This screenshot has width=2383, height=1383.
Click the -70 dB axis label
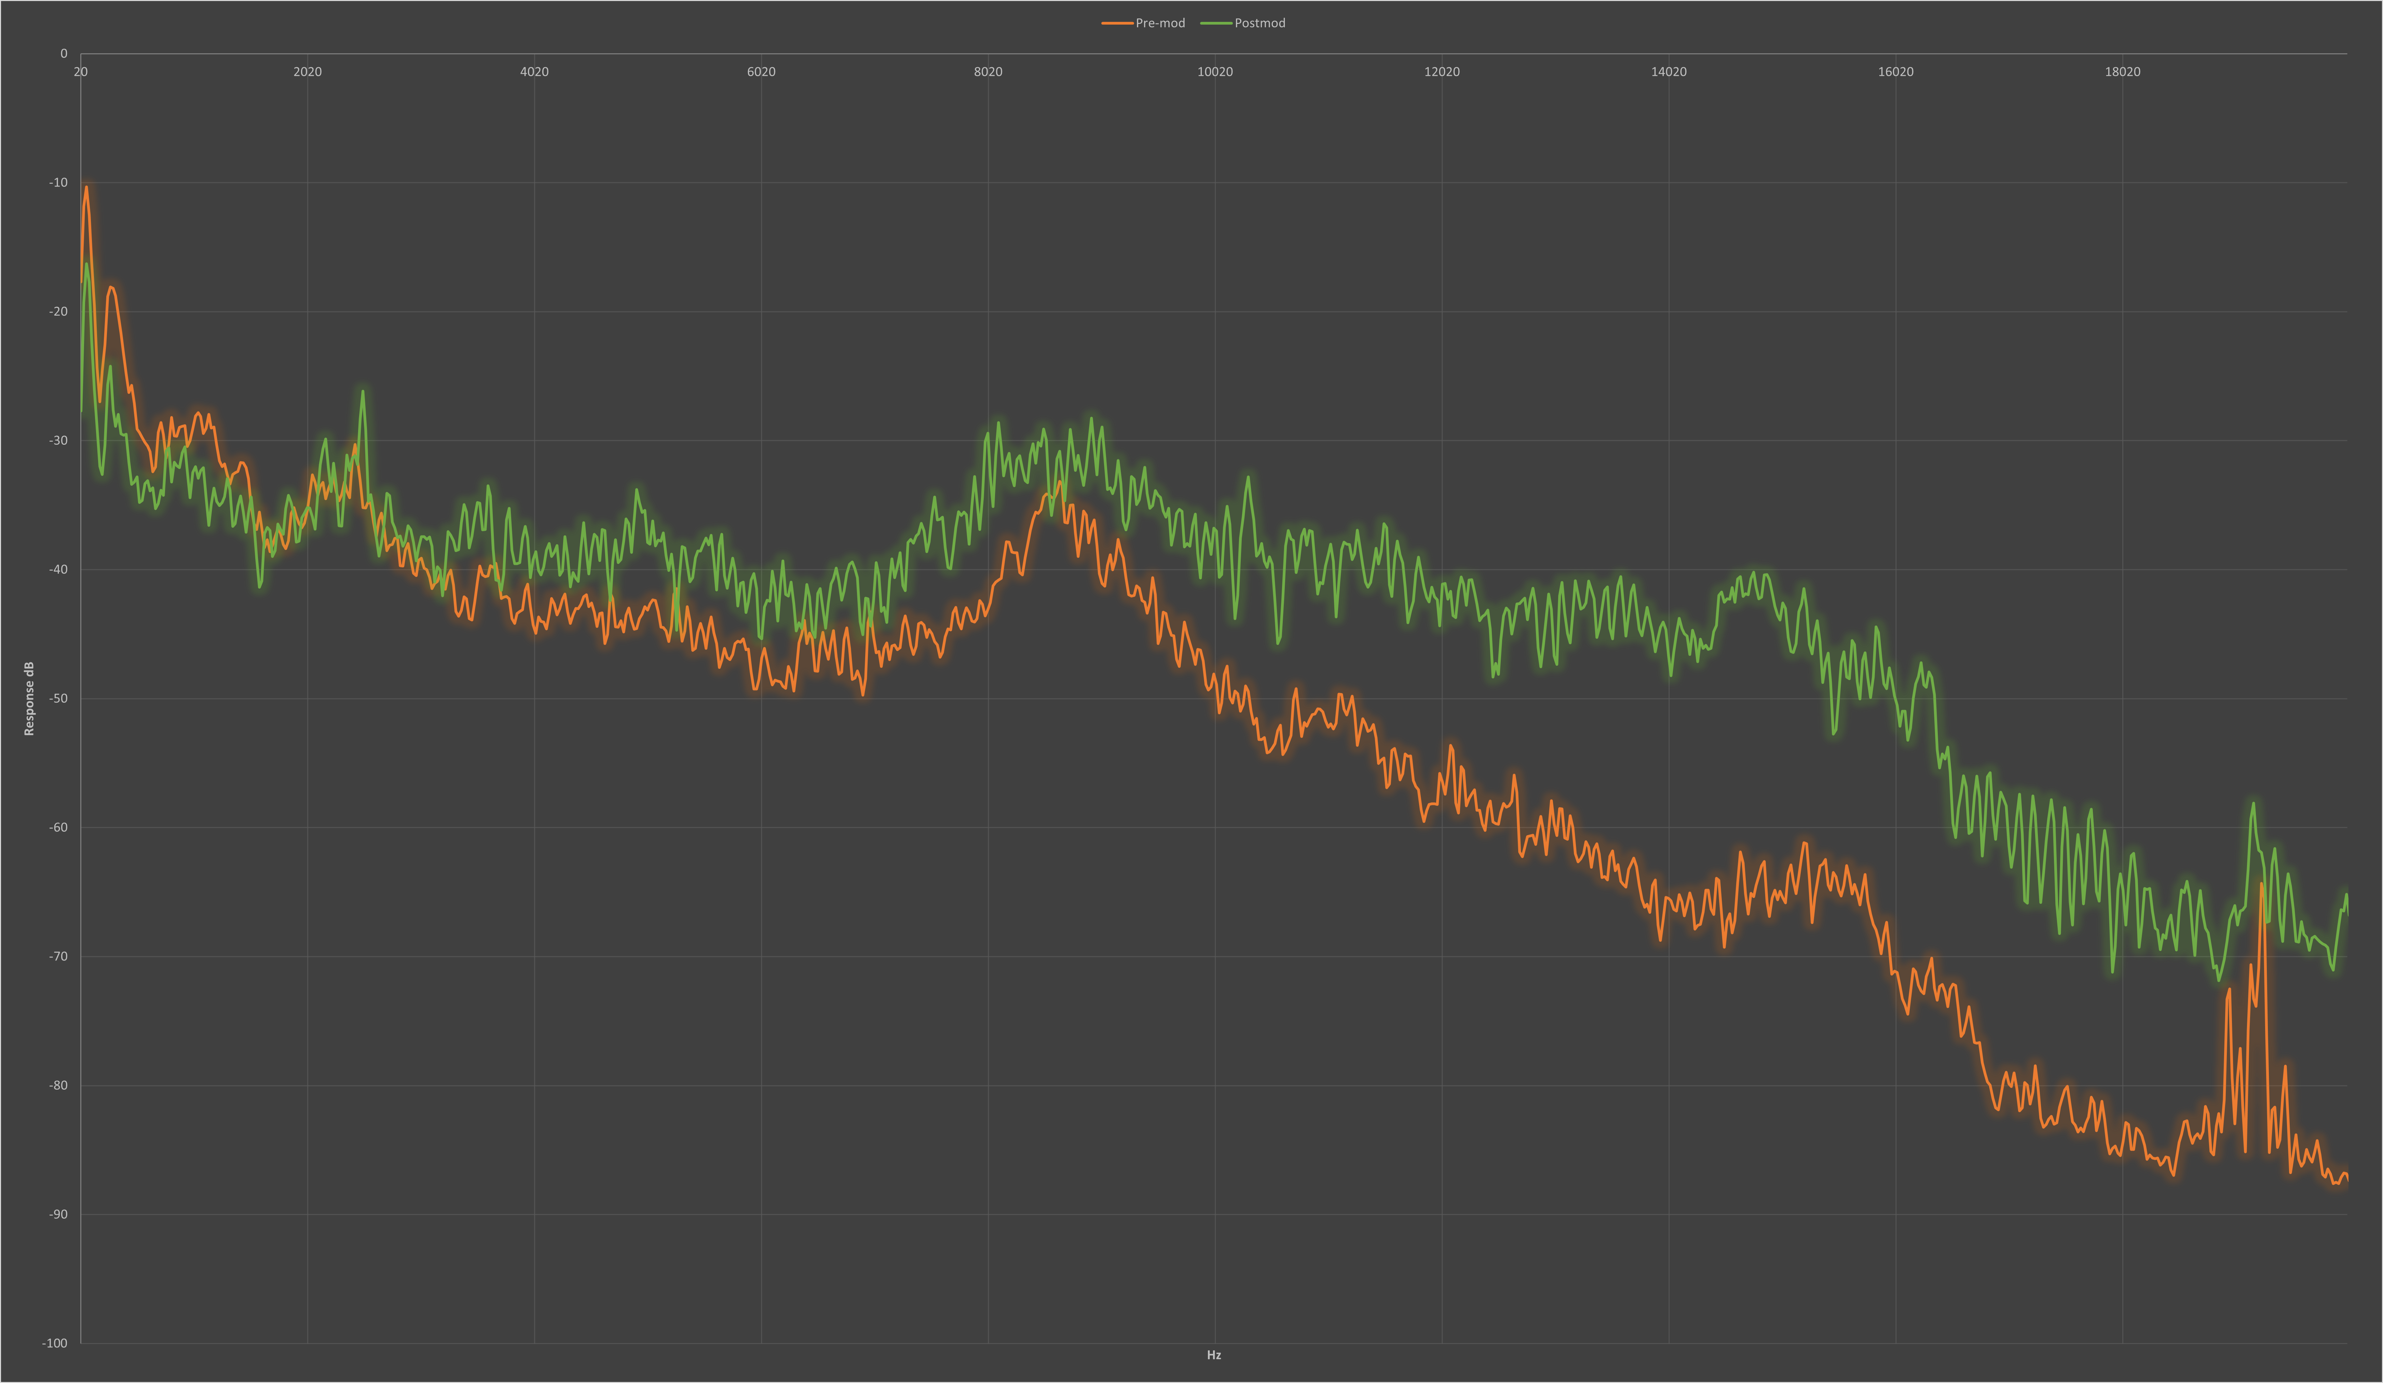coord(59,957)
